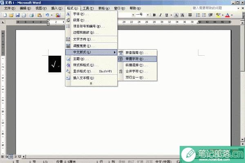
Task: Open the 表格(A) menu
Action: (x=104, y=8)
